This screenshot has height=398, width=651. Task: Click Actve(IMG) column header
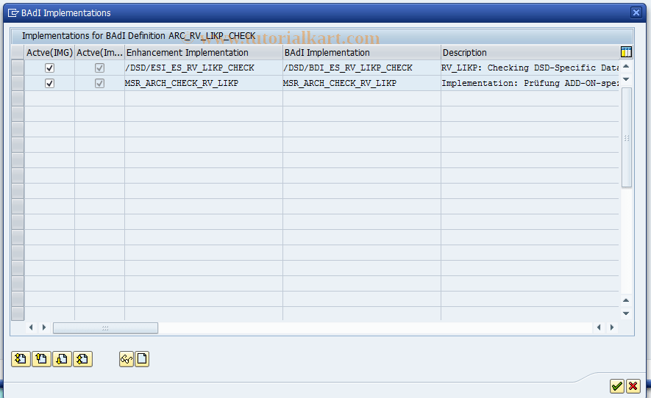point(49,52)
